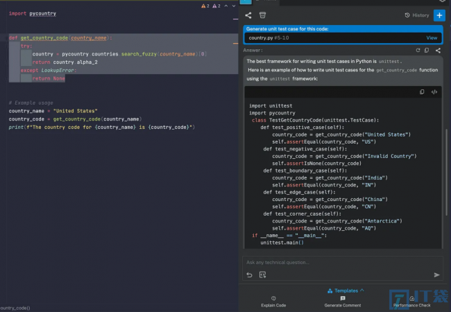
Task: Click the "United States" string in editor
Action: pos(76,111)
